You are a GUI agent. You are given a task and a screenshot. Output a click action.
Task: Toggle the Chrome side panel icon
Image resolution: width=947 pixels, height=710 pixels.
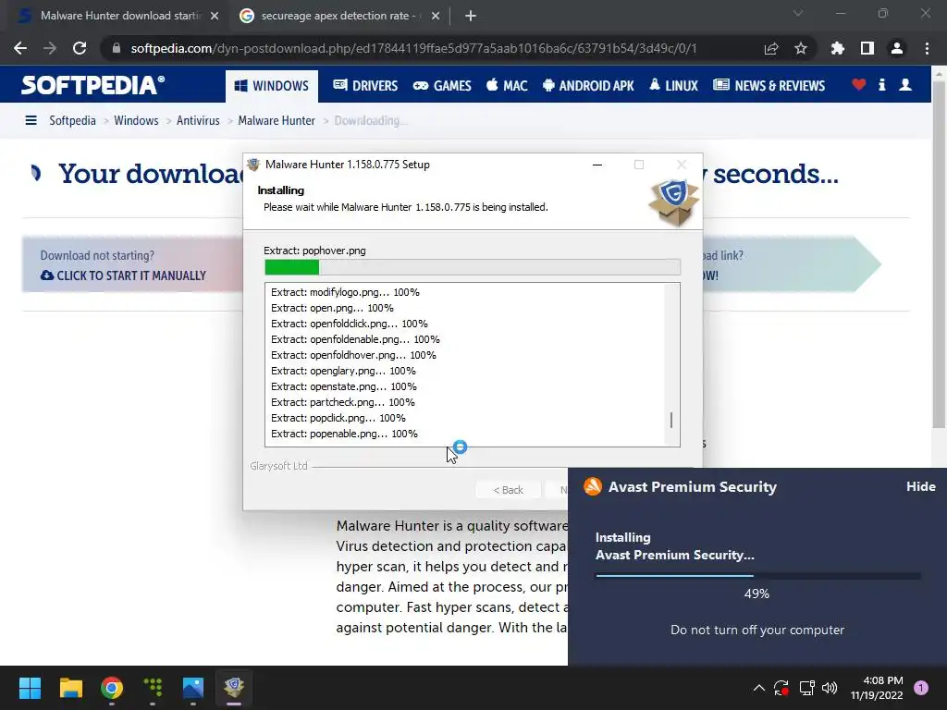point(867,48)
